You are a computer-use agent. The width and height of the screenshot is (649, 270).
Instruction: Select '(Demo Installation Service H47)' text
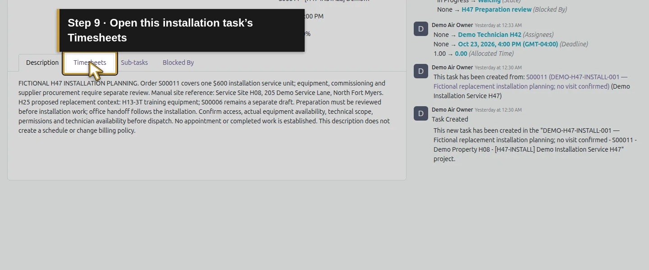[532, 91]
